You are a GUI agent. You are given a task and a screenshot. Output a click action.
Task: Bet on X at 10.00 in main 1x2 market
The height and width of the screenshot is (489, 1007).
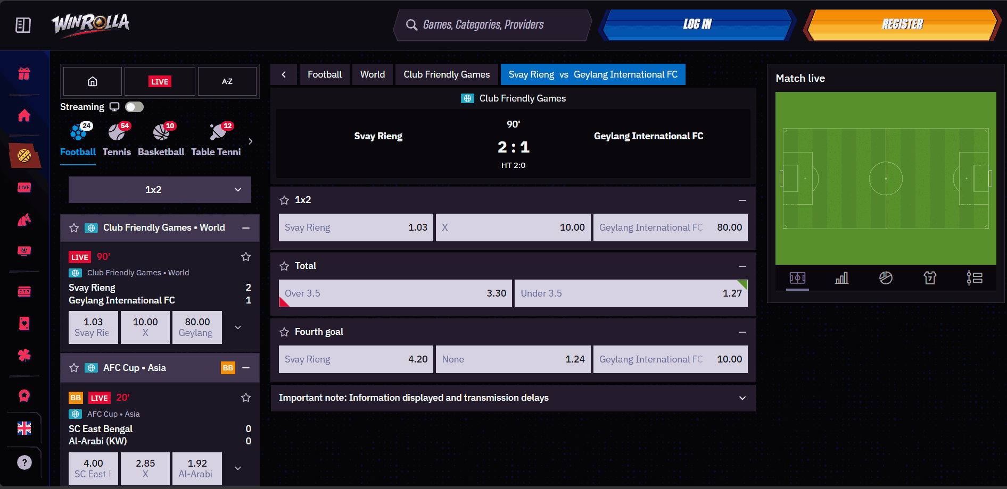pyautogui.click(x=513, y=227)
